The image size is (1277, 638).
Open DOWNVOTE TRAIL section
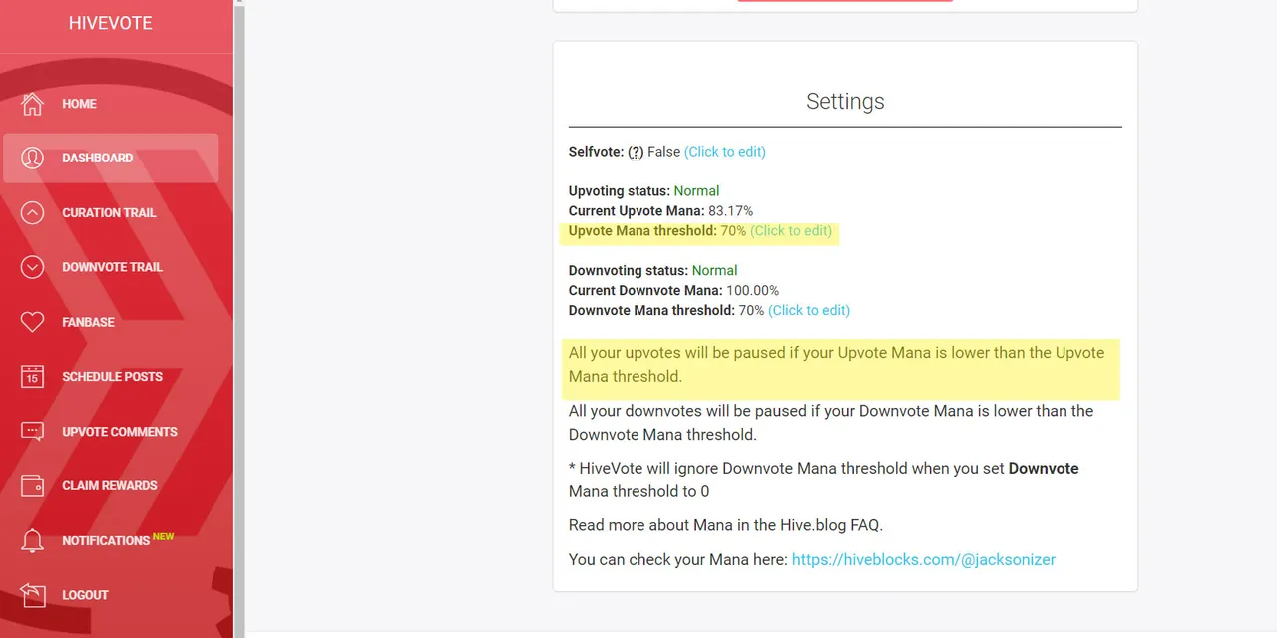tap(110, 267)
